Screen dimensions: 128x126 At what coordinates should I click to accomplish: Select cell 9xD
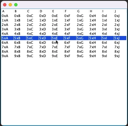45,56
